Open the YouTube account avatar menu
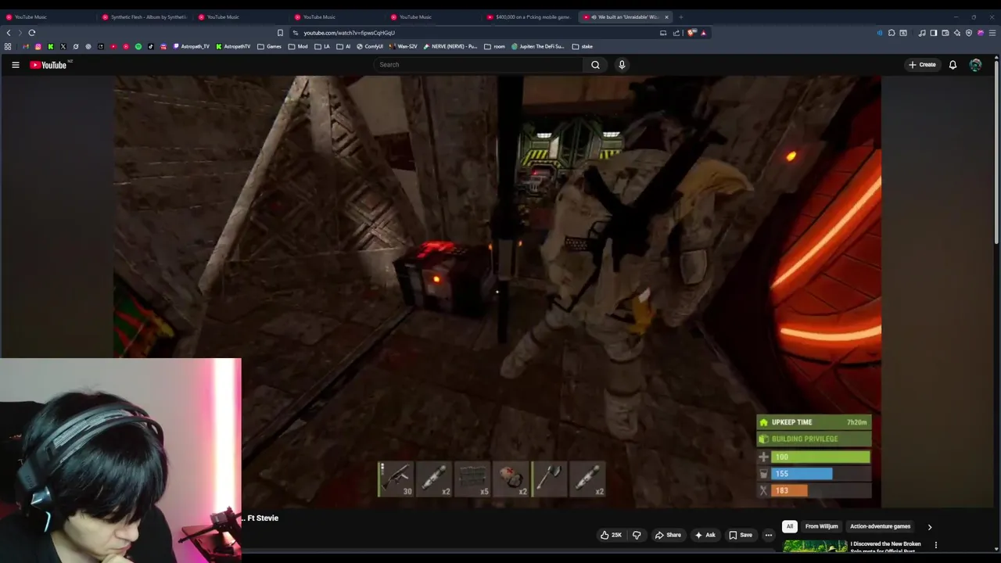The image size is (1001, 563). pos(975,65)
